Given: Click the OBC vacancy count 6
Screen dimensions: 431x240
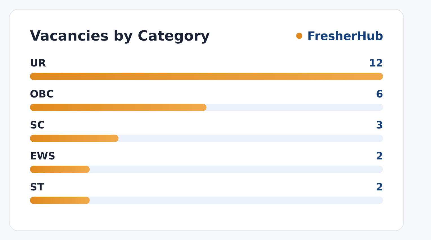Looking at the screenshot, I should click(x=379, y=94).
